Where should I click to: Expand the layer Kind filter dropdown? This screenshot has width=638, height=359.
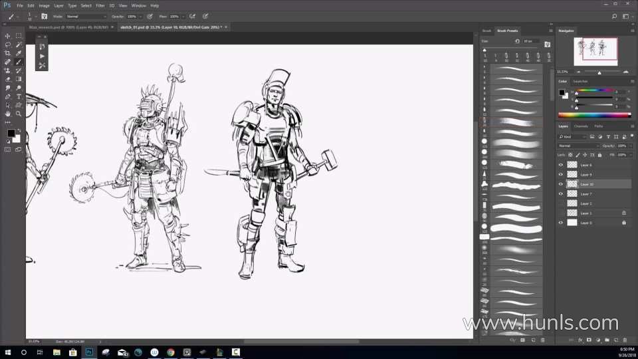point(572,136)
